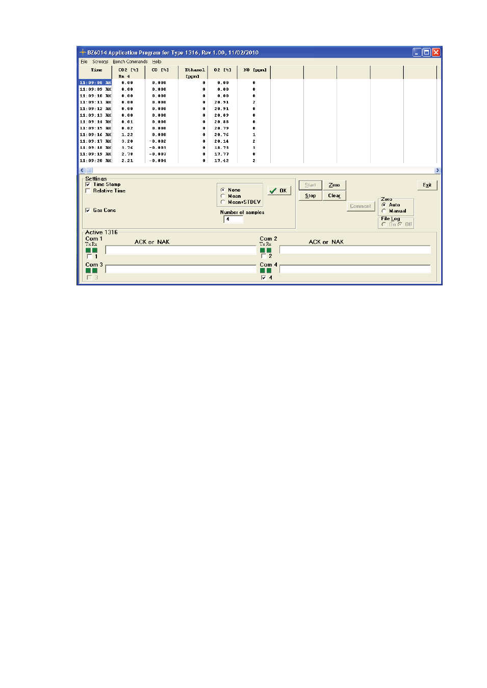
Task: Click the O2 value 17.42
Action: 221,161
